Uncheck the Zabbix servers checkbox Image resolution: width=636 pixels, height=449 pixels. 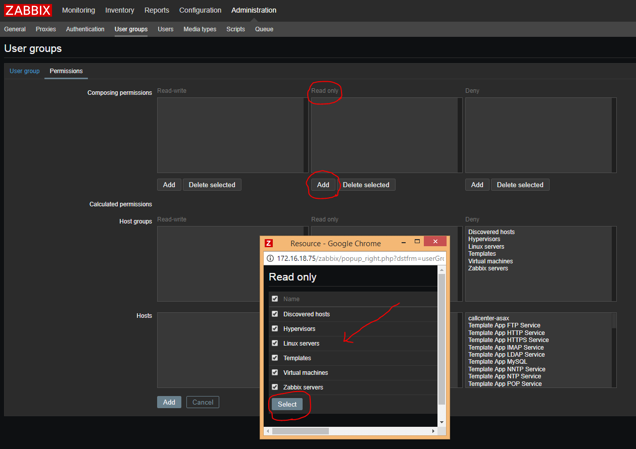point(275,387)
